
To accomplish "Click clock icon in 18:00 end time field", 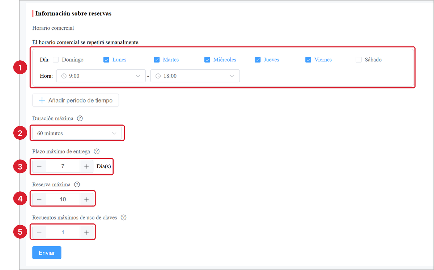I will [x=158, y=76].
